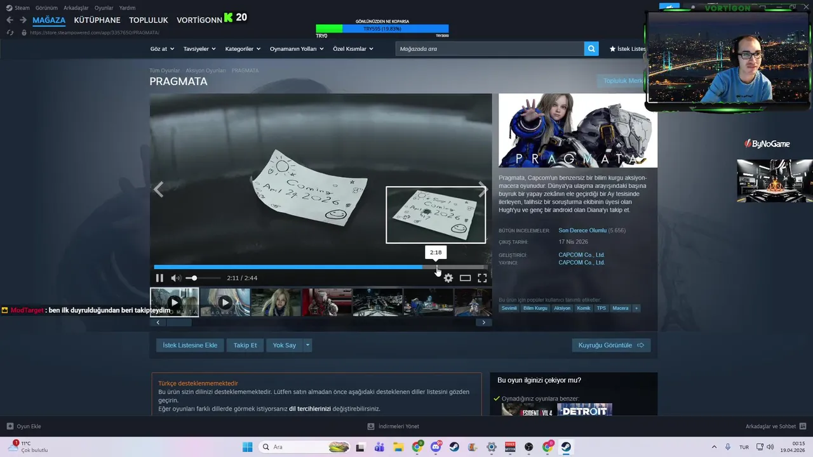Screen dimensions: 813x457
Task: Expand the Özel Kısımlar dropdown
Action: point(353,49)
